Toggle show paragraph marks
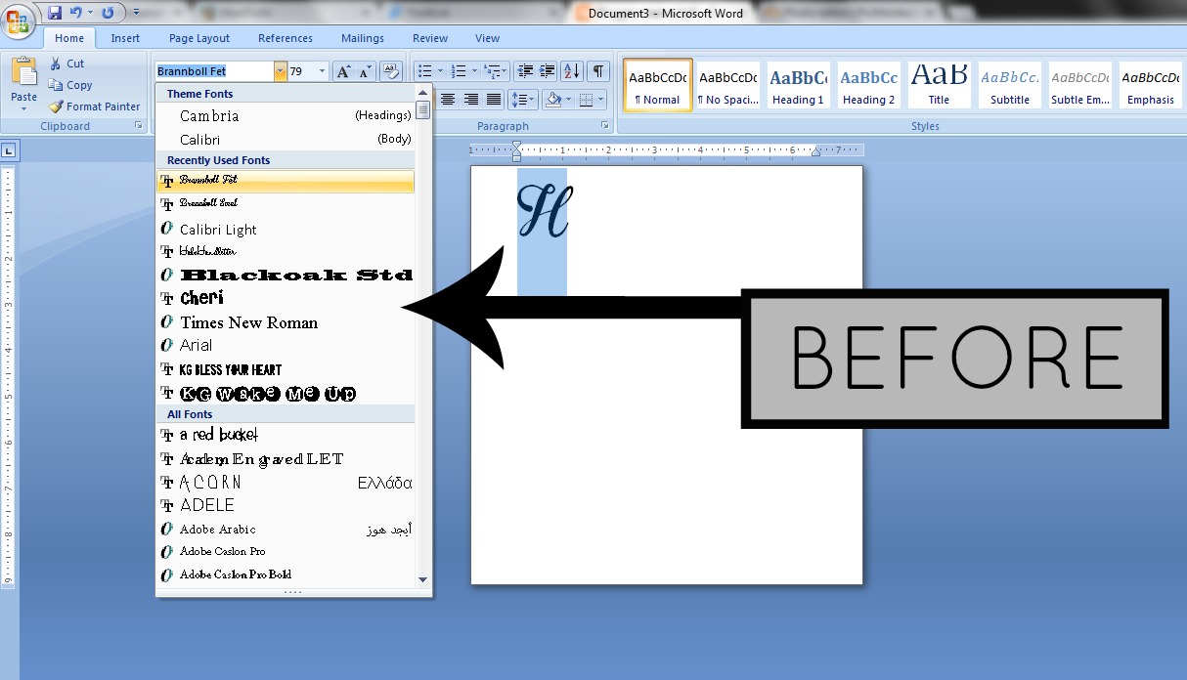 (597, 71)
